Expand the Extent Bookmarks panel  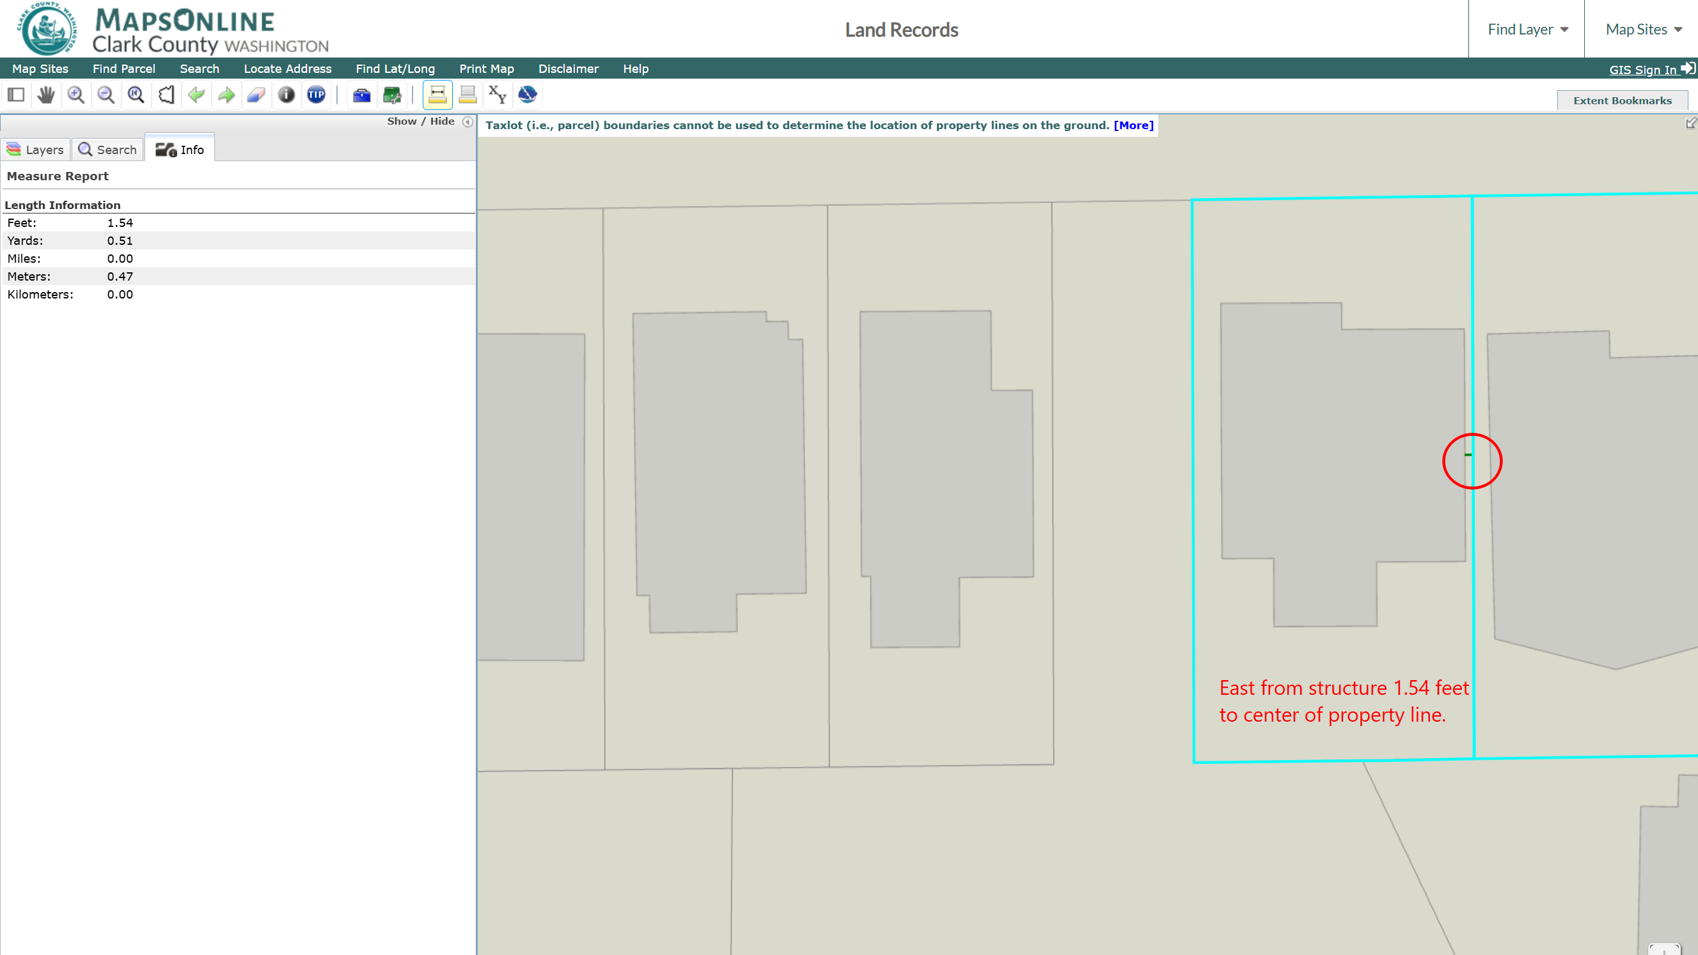click(1623, 100)
